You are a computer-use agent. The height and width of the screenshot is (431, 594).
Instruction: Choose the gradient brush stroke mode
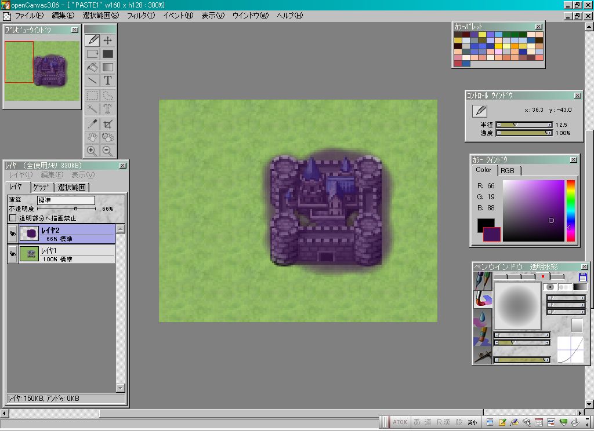click(579, 287)
